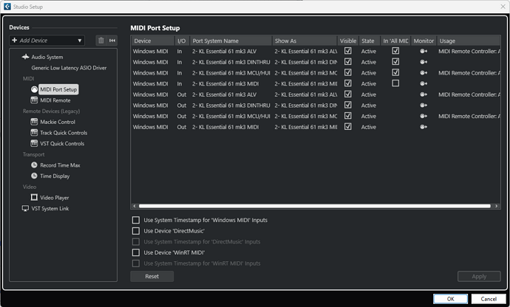Uncheck Visible for MIDI output port
This screenshot has height=307, width=510.
(347, 126)
